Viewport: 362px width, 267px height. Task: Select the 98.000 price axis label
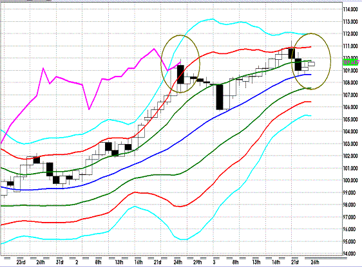350,205
